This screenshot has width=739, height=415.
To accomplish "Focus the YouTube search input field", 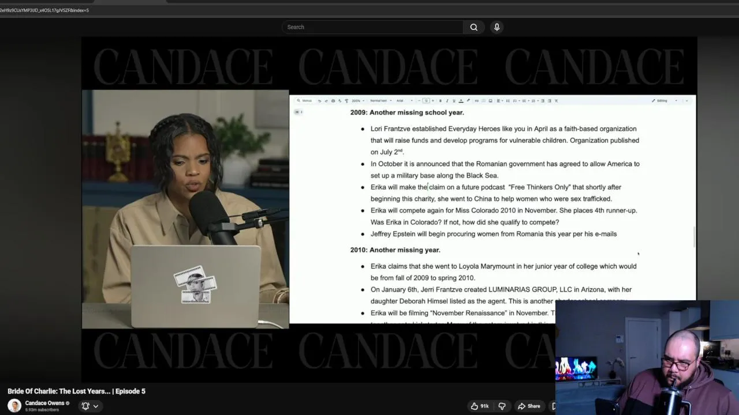I will click(x=372, y=27).
